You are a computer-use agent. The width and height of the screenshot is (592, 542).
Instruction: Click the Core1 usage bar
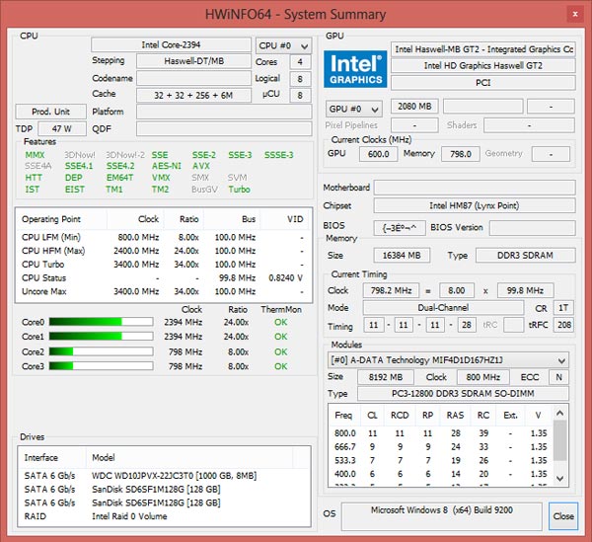tap(101, 336)
